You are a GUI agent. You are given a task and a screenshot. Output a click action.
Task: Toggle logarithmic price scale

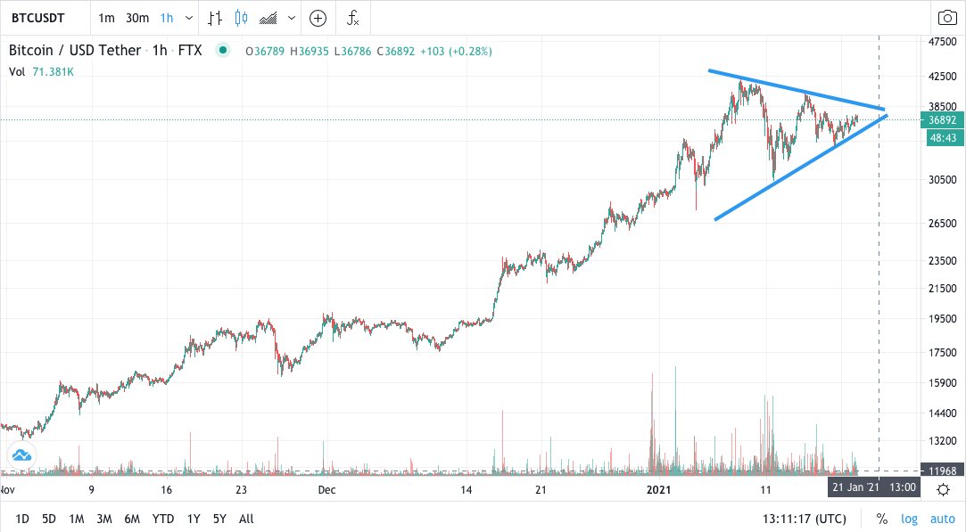point(909,519)
